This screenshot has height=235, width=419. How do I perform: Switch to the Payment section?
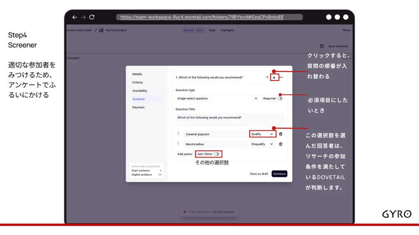point(138,107)
